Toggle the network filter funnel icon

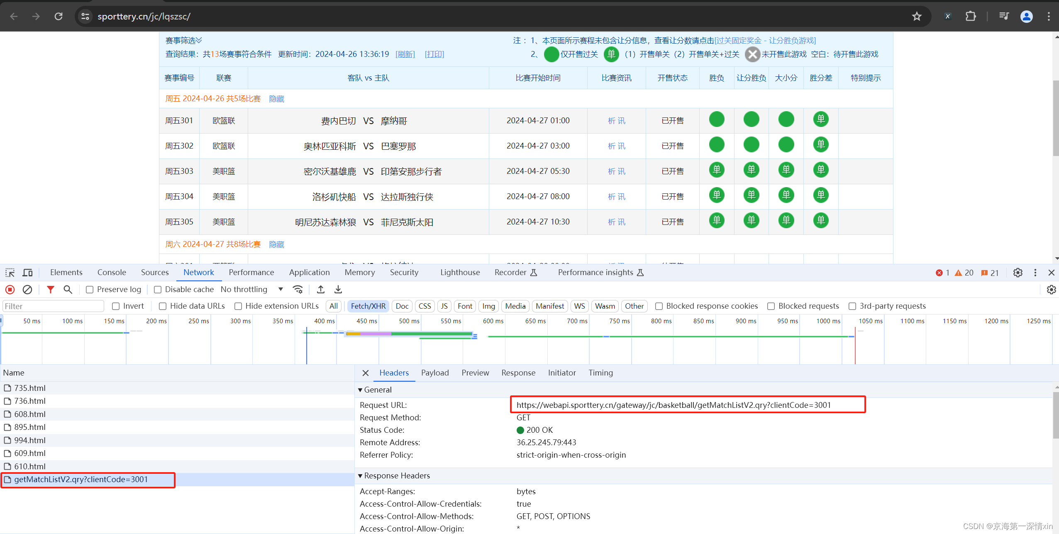click(50, 290)
